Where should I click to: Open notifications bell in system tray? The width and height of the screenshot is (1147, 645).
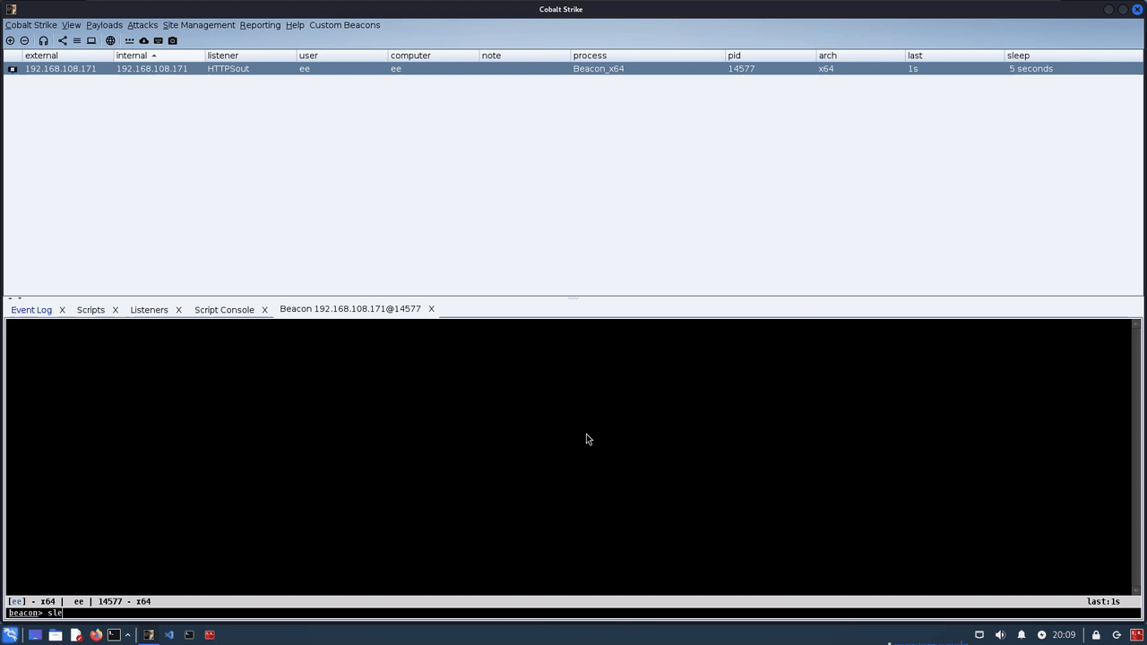click(1021, 635)
